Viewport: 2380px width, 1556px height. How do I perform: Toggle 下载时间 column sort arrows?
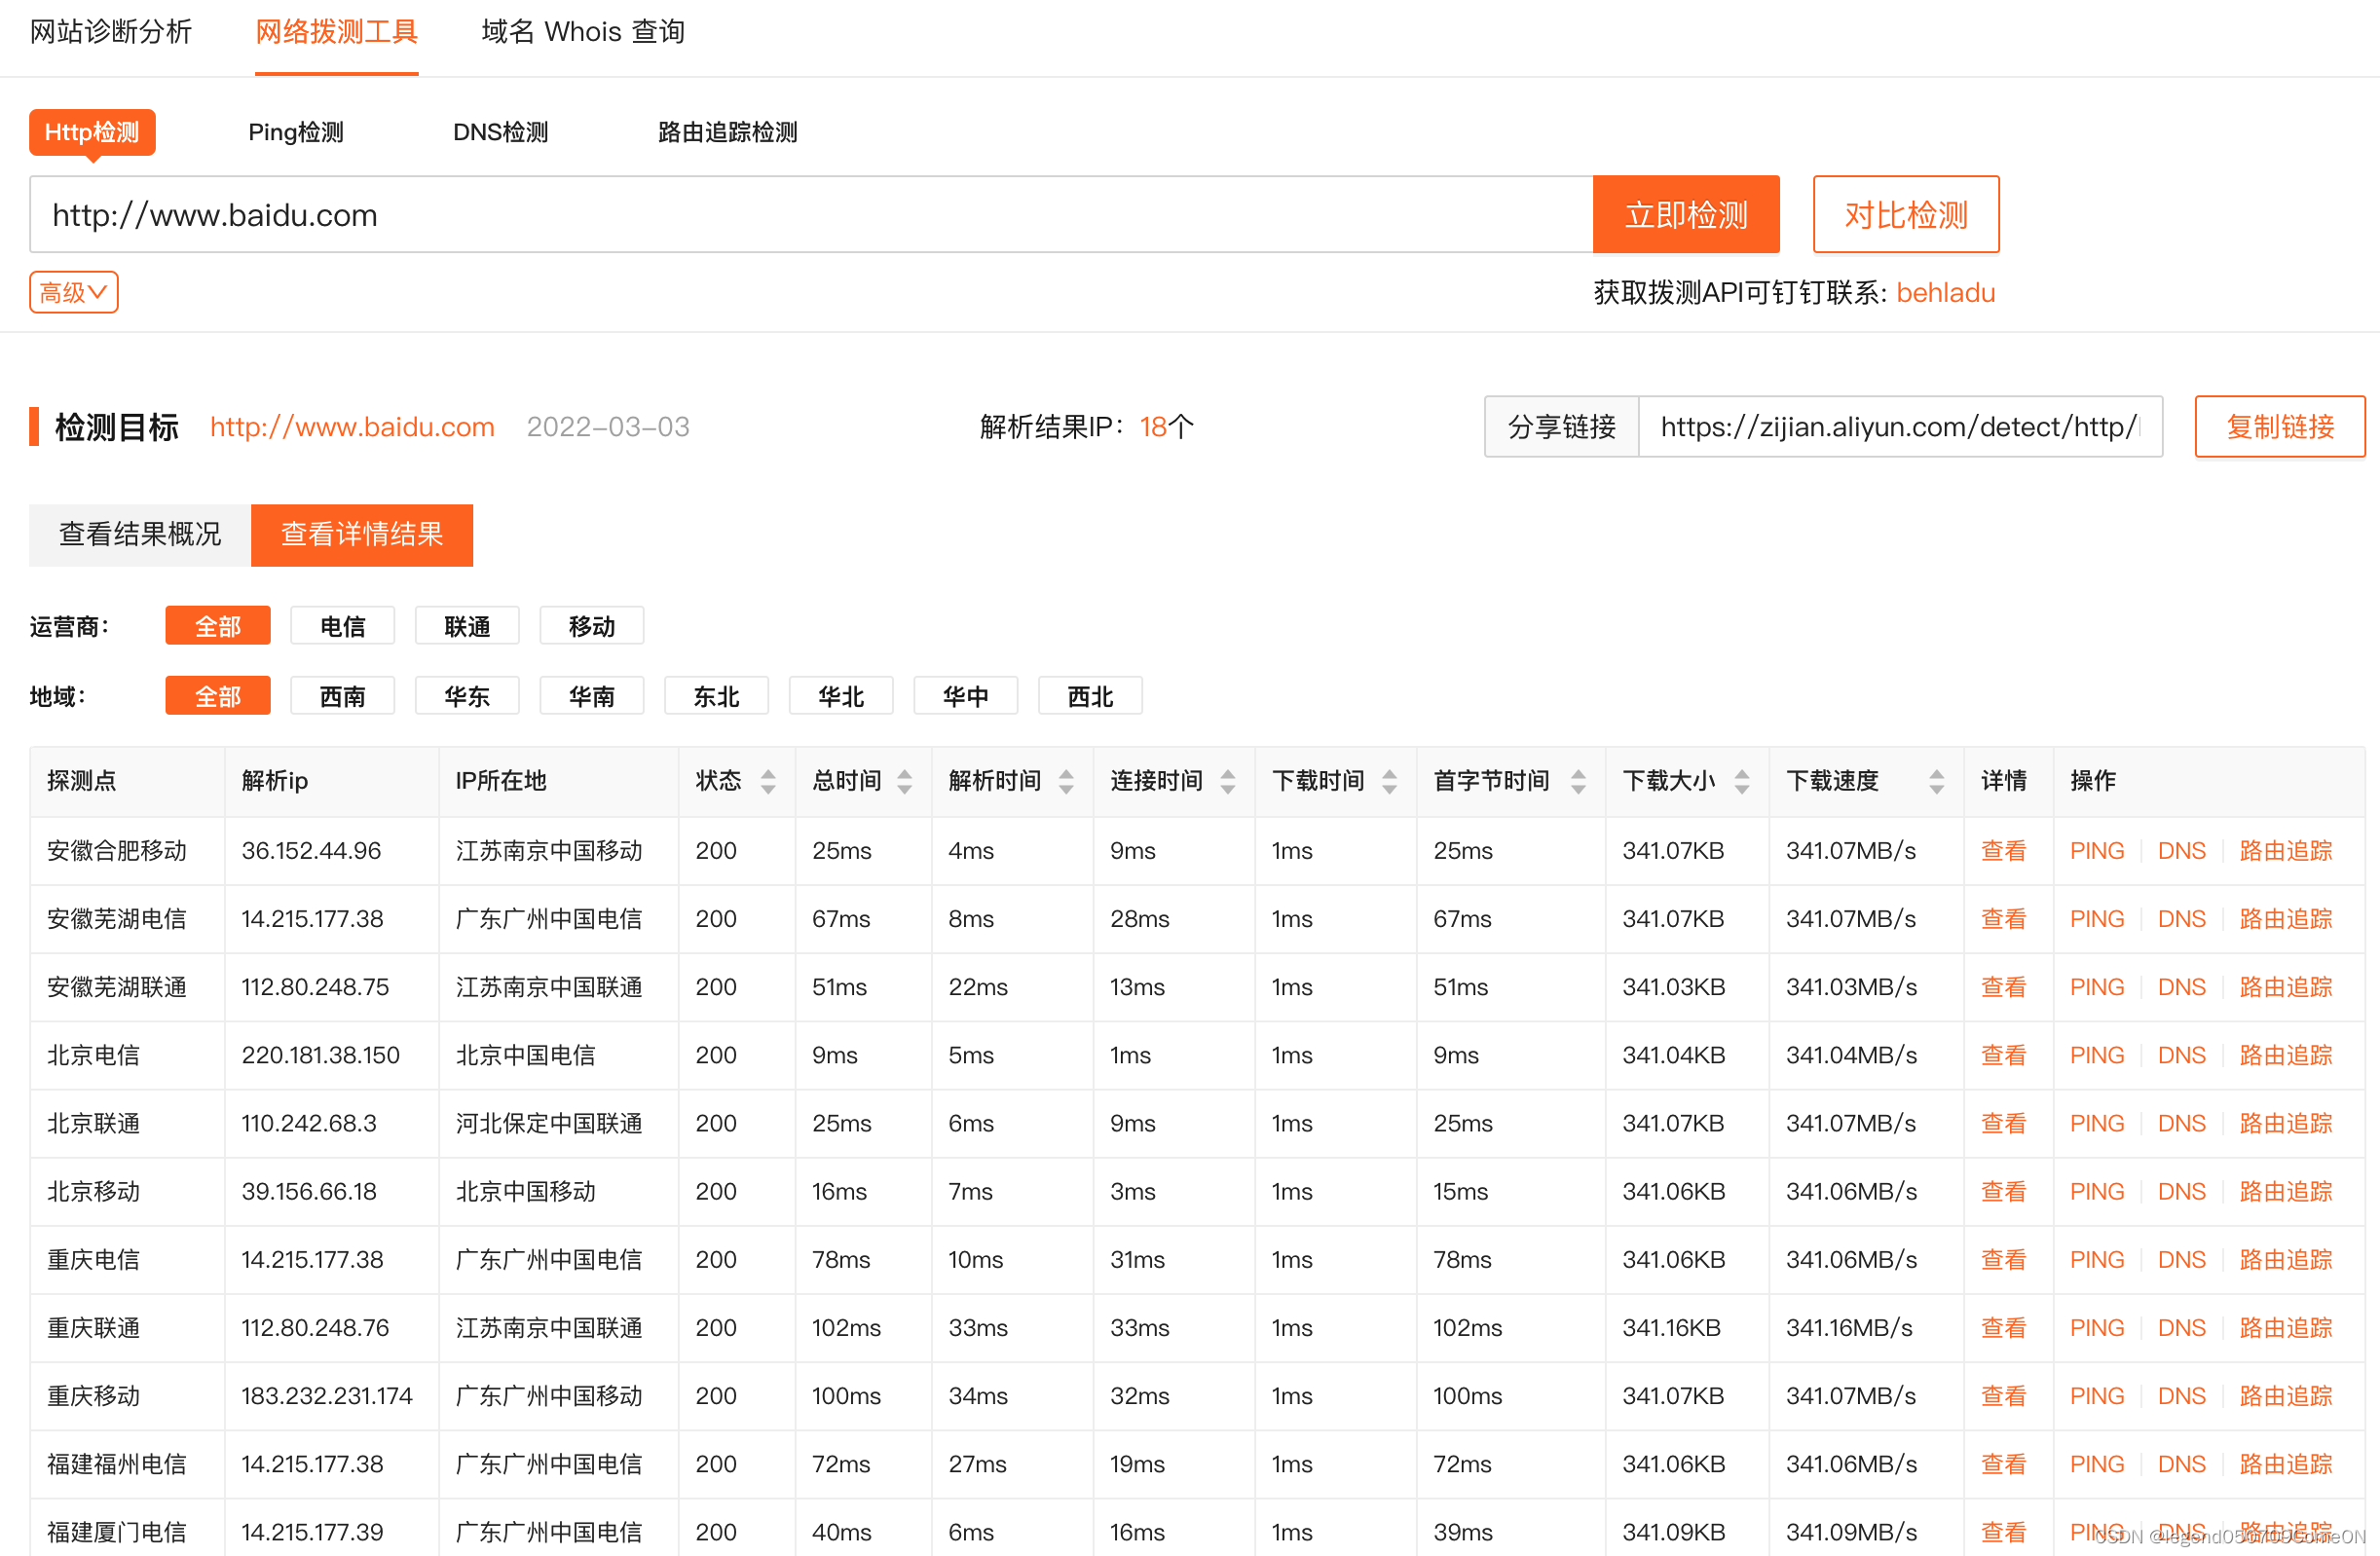coord(1389,781)
